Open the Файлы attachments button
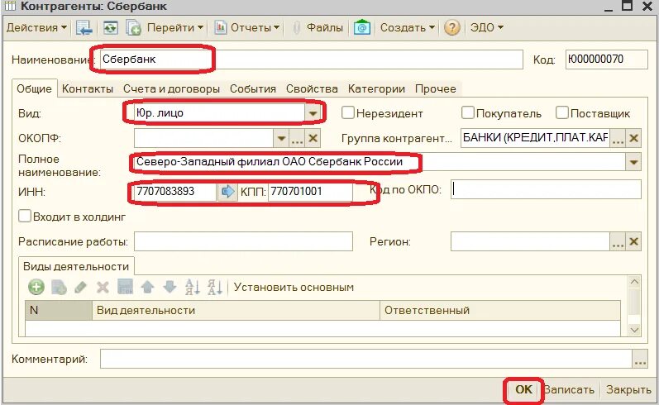This screenshot has width=659, height=405. pos(324,28)
